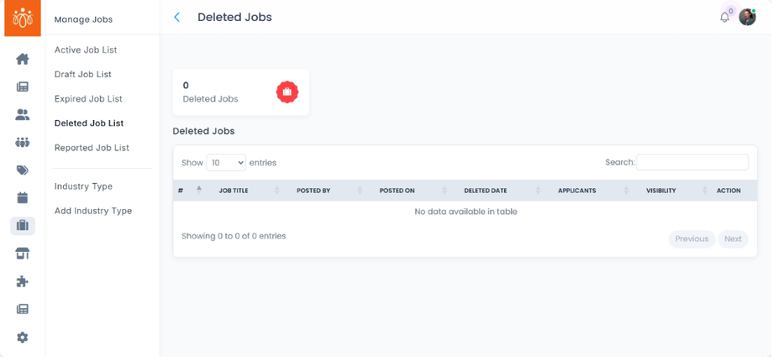Open the entries per page dropdown
Image resolution: width=773 pixels, height=357 pixels.
click(x=226, y=162)
